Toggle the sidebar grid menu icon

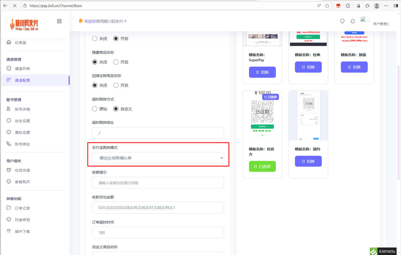point(59,21)
